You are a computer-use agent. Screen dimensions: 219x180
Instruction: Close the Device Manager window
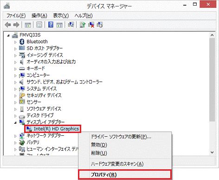pos(208,4)
